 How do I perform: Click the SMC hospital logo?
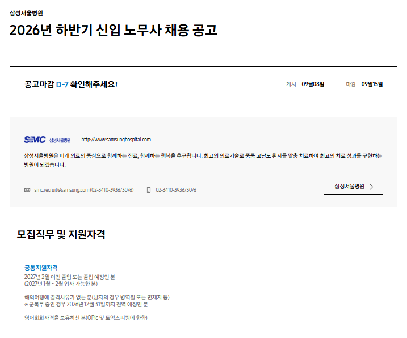tap(47, 140)
